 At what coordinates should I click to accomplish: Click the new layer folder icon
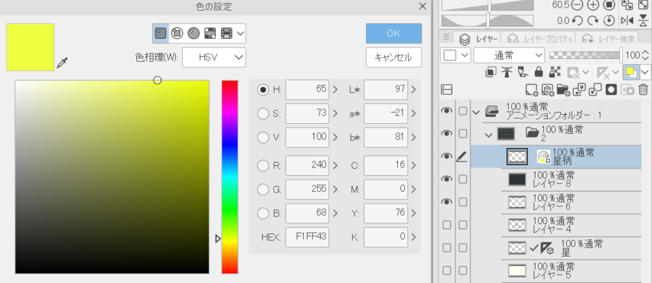point(563,89)
